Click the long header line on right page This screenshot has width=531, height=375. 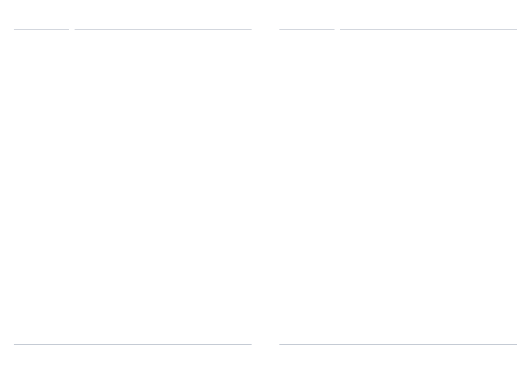428,29
